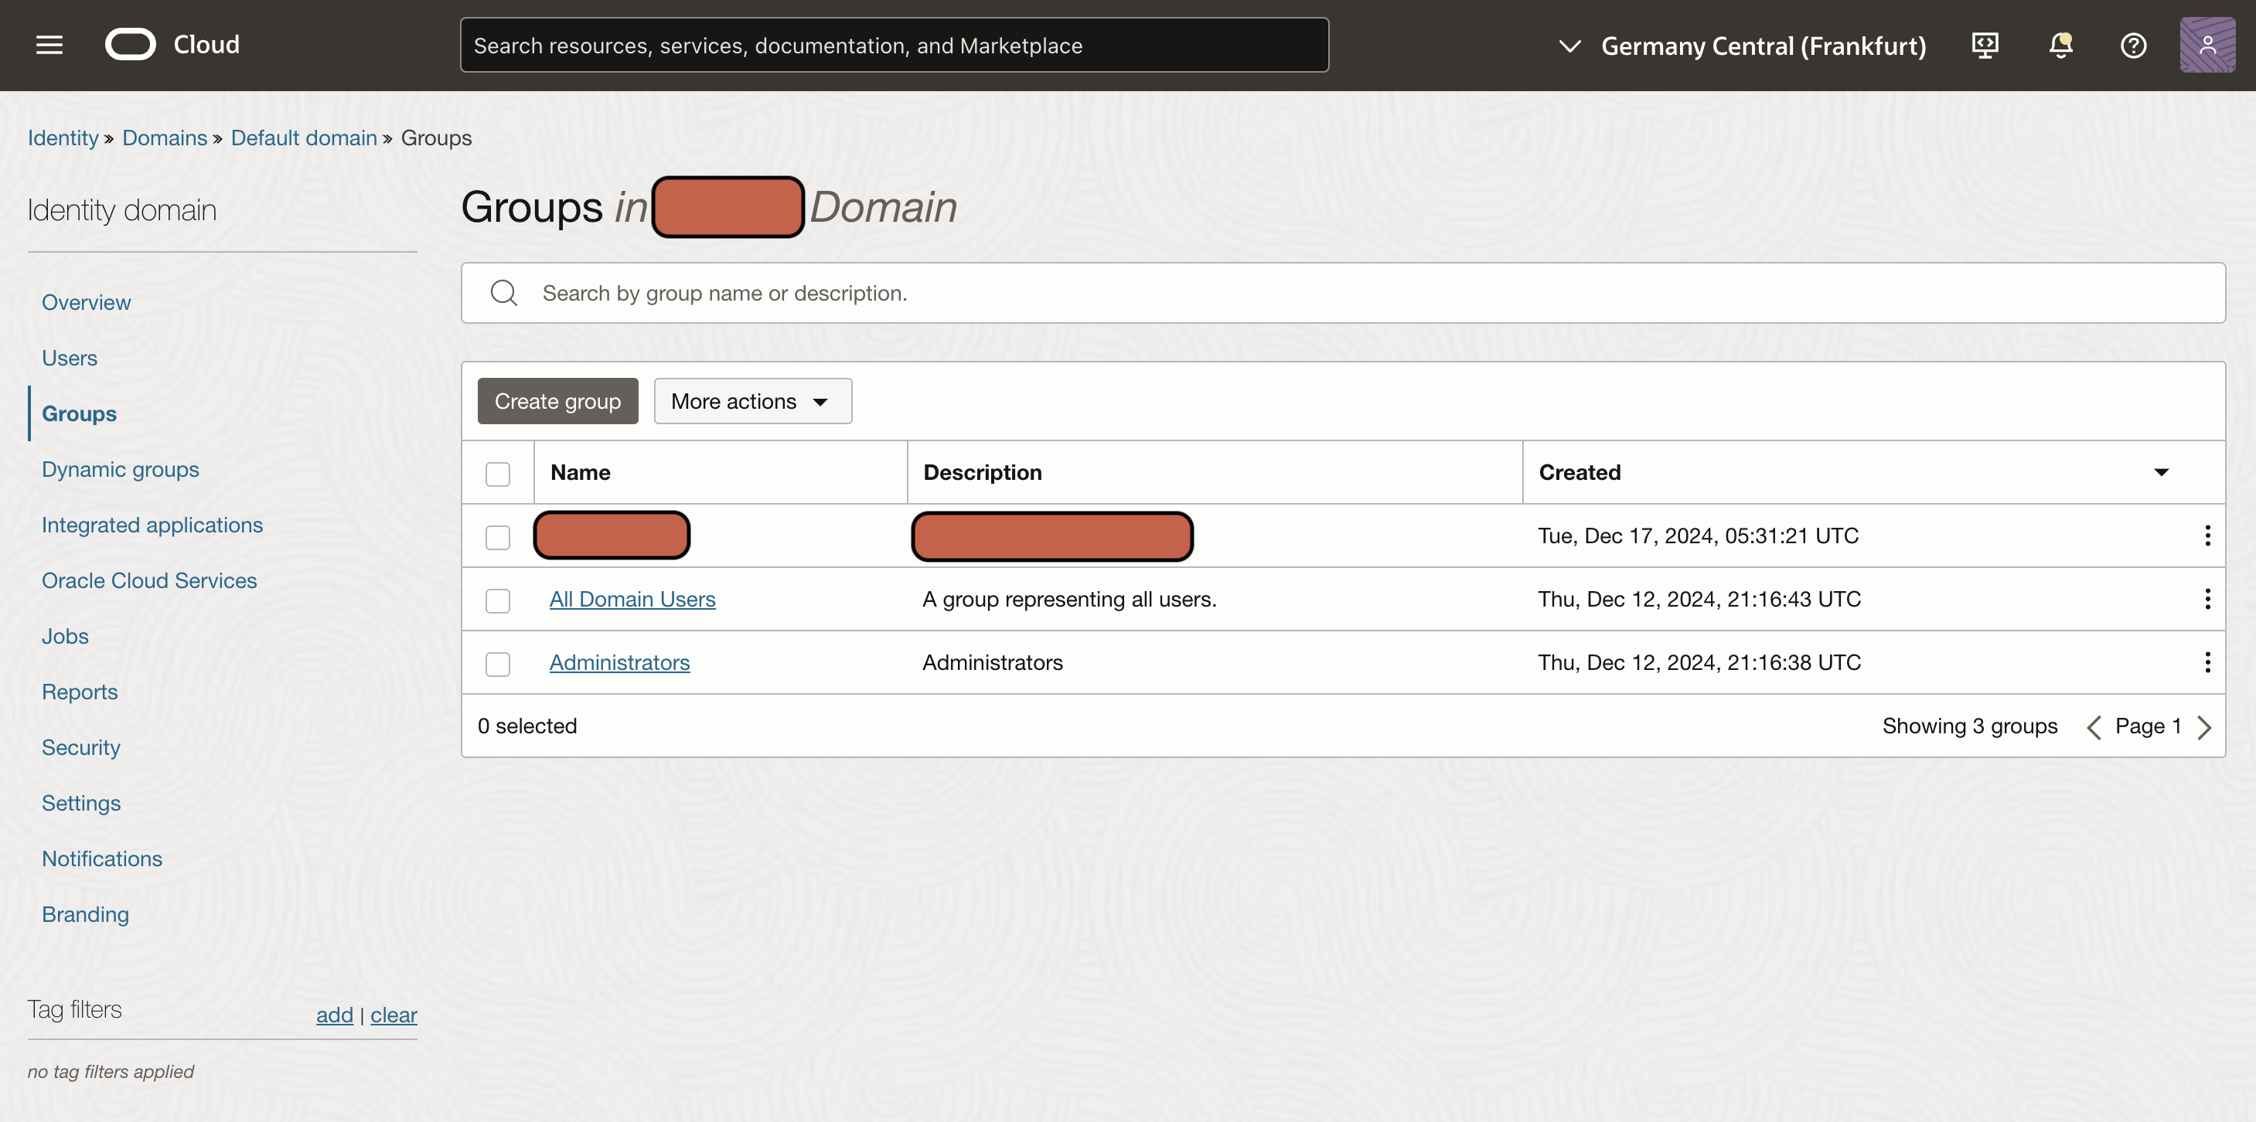Open Branding in the sidebar
Image resolution: width=2256 pixels, height=1122 pixels.
(85, 913)
